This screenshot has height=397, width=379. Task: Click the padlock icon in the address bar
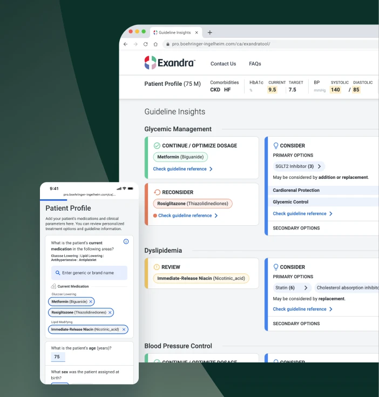167,44
